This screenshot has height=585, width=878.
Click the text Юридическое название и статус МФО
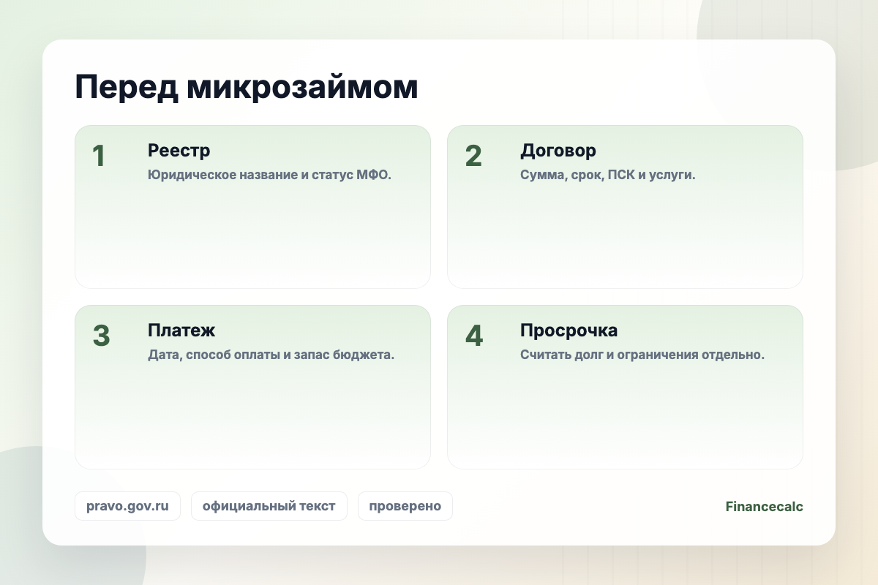(270, 175)
